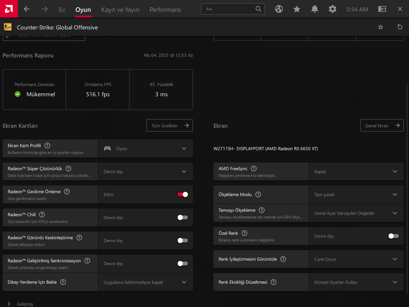Disable Radeon Gecikme Önleme toggle
Viewport: 409px width, 307px height.
click(x=183, y=194)
